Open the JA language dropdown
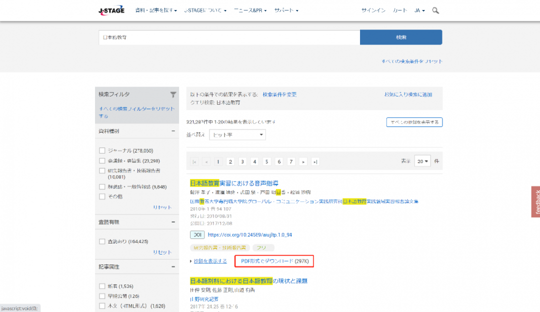 (420, 10)
